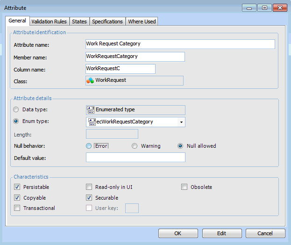The height and width of the screenshot is (245, 291).
Task: Set Null behavior to Warning
Action: 135,146
